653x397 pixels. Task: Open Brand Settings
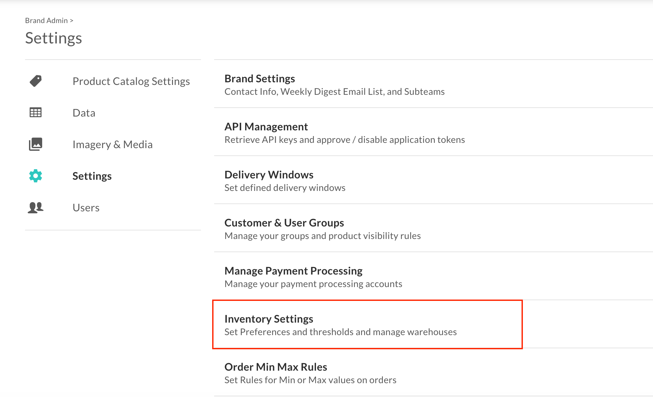pyautogui.click(x=259, y=78)
